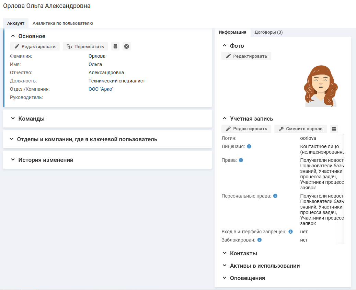Click info icon next to Персональные права
Screen dimensions: 356x290
pos(275,196)
